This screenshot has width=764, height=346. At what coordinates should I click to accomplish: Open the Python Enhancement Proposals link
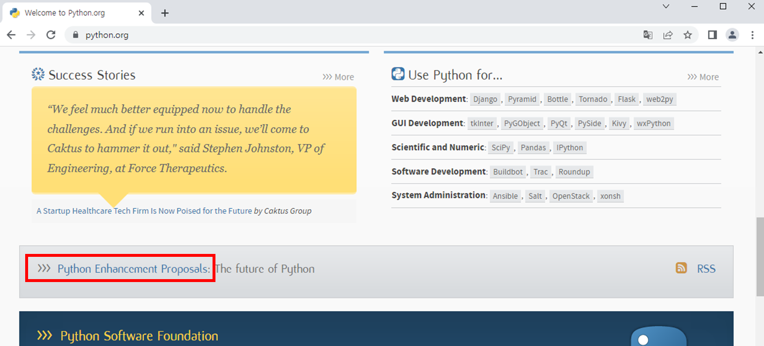click(134, 269)
